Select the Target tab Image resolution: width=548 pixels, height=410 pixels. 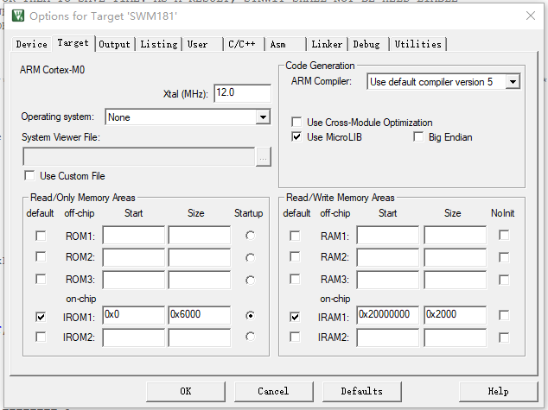pyautogui.click(x=73, y=43)
